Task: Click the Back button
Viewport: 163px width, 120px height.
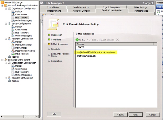Action: coord(120,115)
